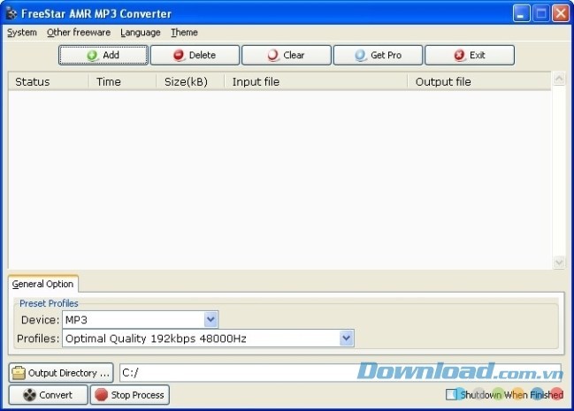Screen dimensions: 574x411
Task: Close the FreeStar AMR MP3 Converter window
Action: click(x=561, y=13)
